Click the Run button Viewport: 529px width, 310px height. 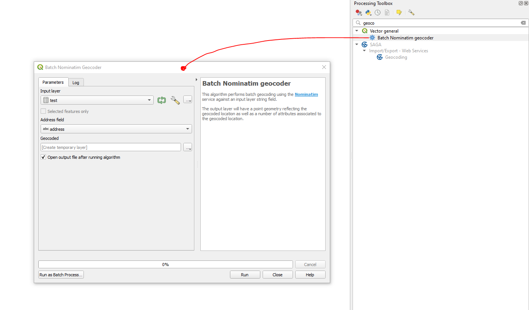click(245, 275)
